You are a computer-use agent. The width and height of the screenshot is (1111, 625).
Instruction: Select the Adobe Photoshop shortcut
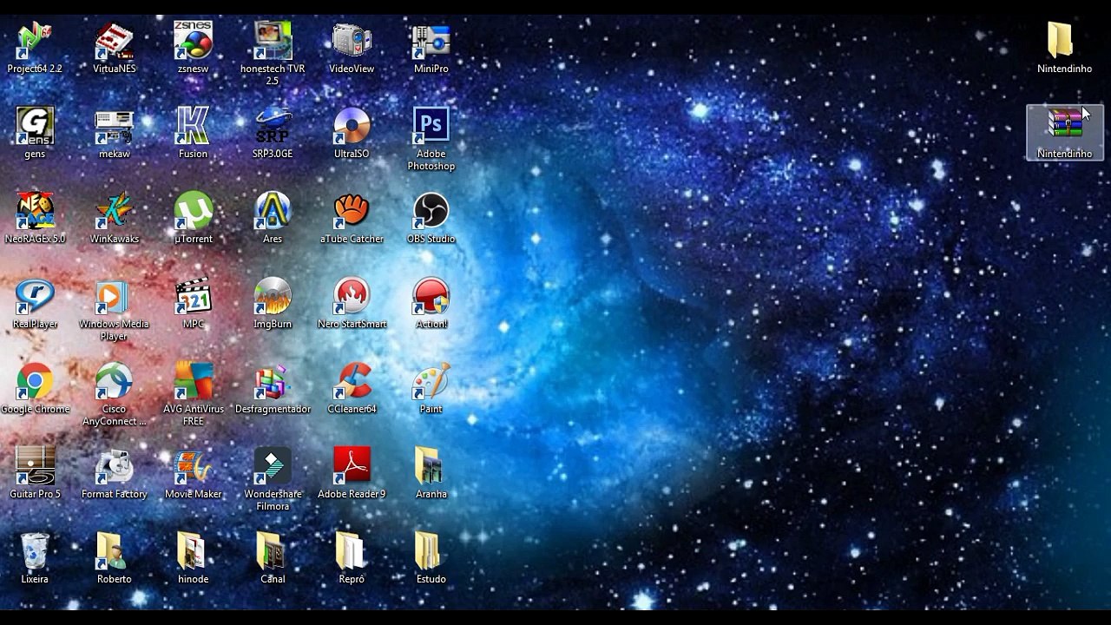click(431, 127)
